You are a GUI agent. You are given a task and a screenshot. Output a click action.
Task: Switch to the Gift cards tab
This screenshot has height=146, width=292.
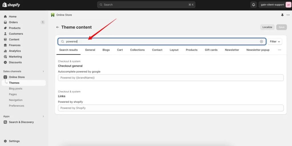[211, 50]
